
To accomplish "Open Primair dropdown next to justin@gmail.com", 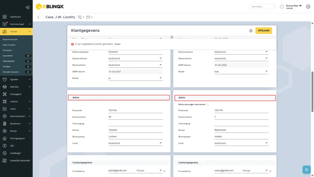I will (x=149, y=170).
